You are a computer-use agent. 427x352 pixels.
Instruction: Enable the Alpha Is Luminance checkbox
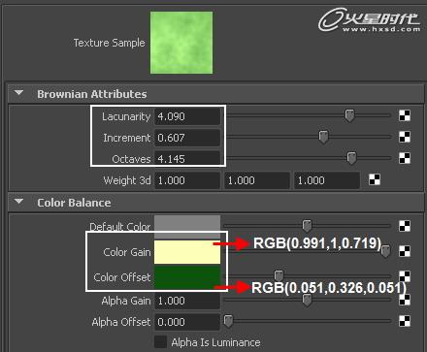coord(160,342)
